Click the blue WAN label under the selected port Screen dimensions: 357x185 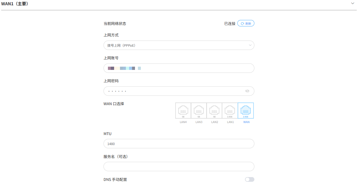click(x=246, y=122)
